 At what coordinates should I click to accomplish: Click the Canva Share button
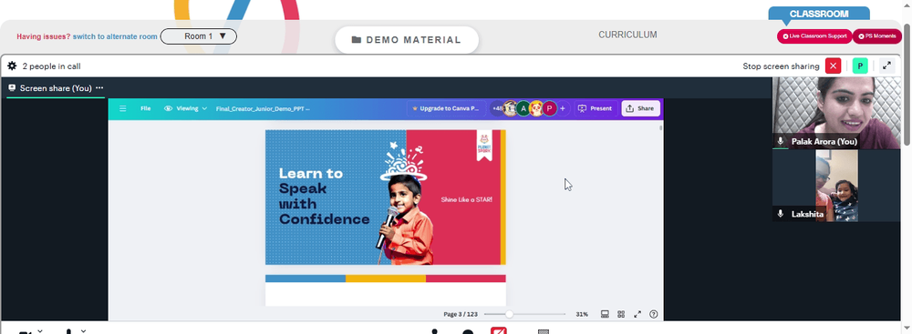[x=640, y=108]
